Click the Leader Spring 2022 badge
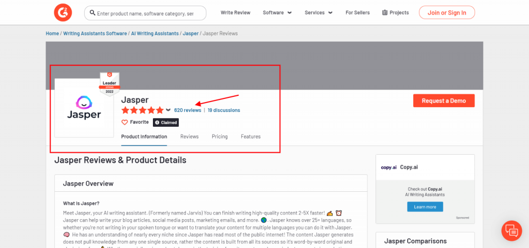The image size is (529, 248). point(110,84)
